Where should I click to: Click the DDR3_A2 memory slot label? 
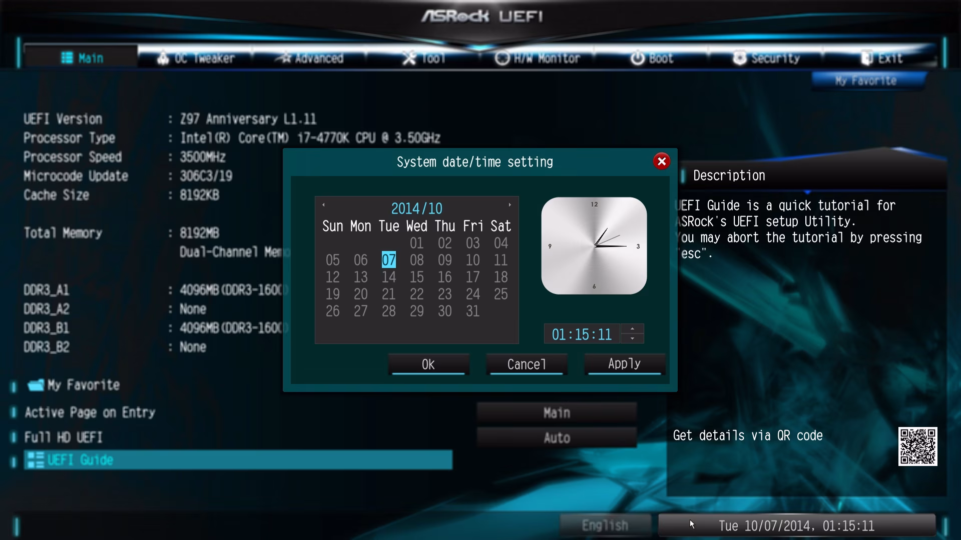click(46, 309)
